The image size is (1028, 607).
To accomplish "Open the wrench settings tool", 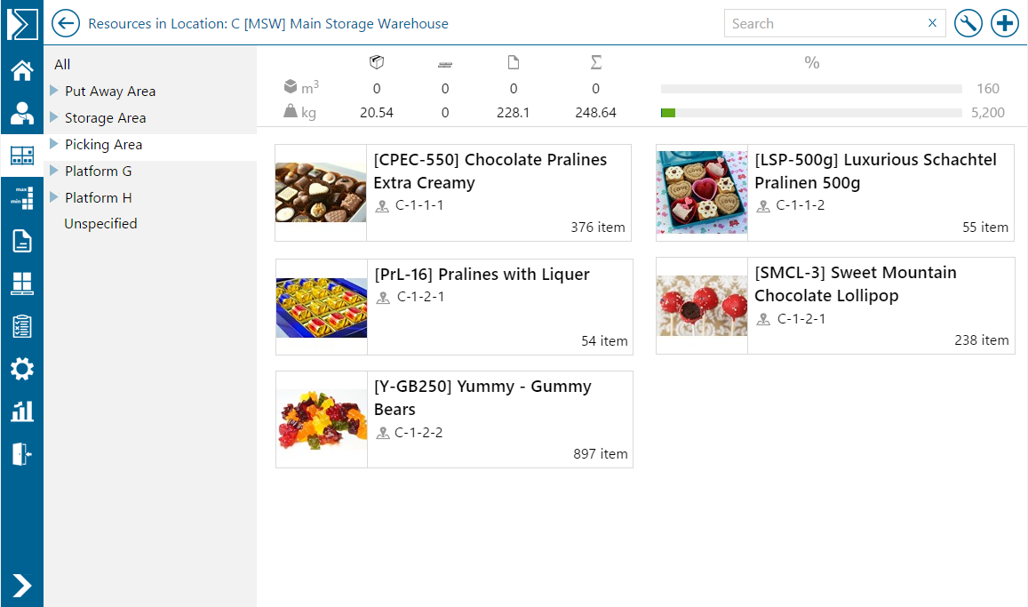I will (968, 24).
